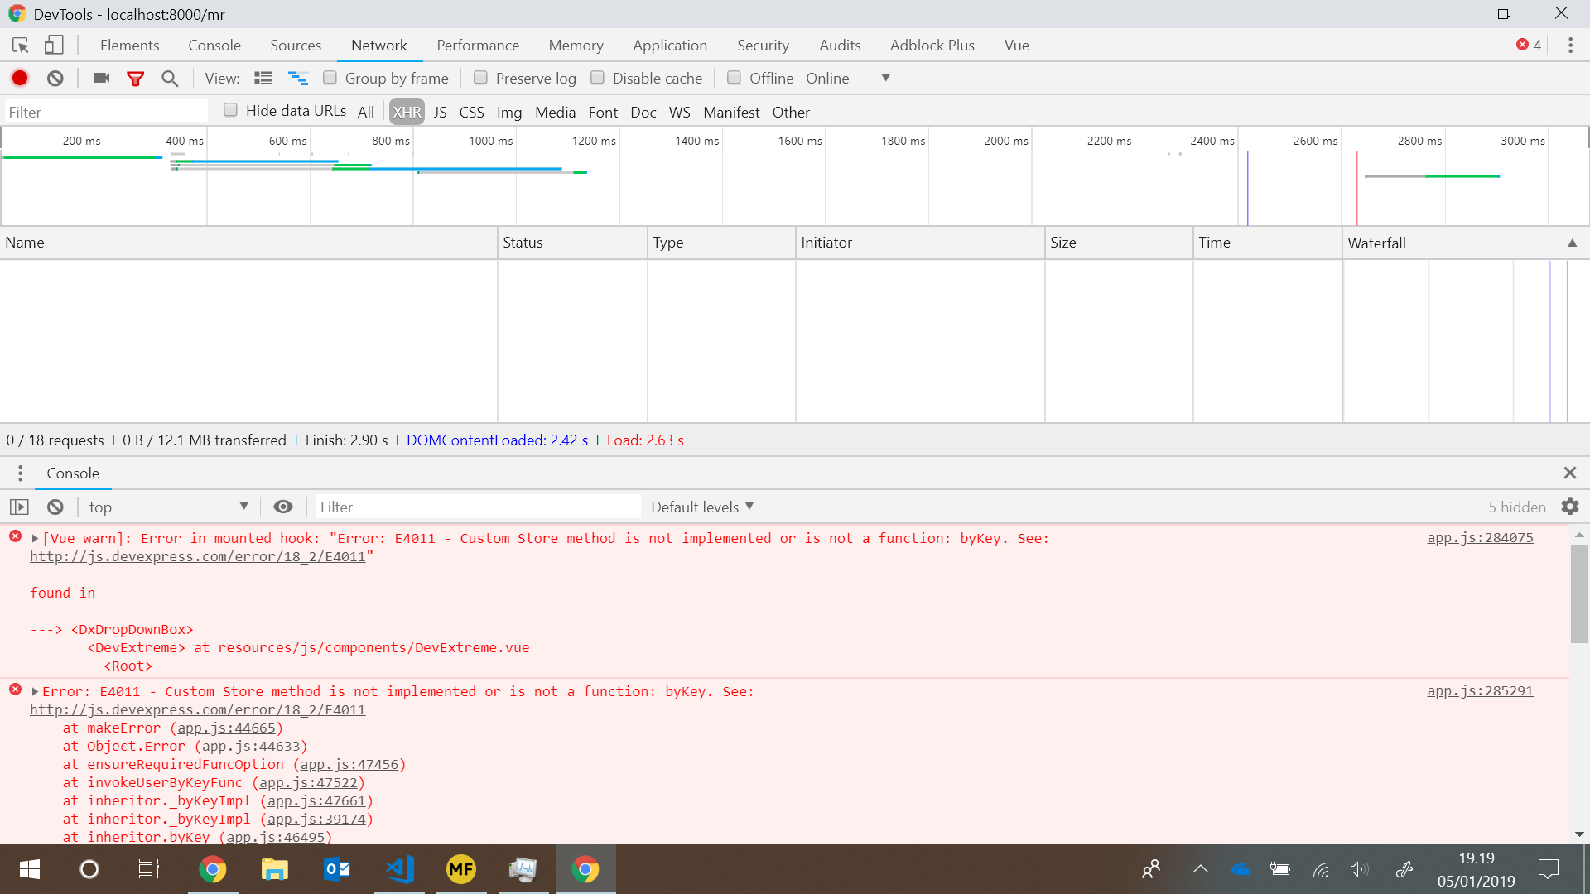Switch to the Performance tab
Image resolution: width=1590 pixels, height=894 pixels.
pyautogui.click(x=477, y=46)
